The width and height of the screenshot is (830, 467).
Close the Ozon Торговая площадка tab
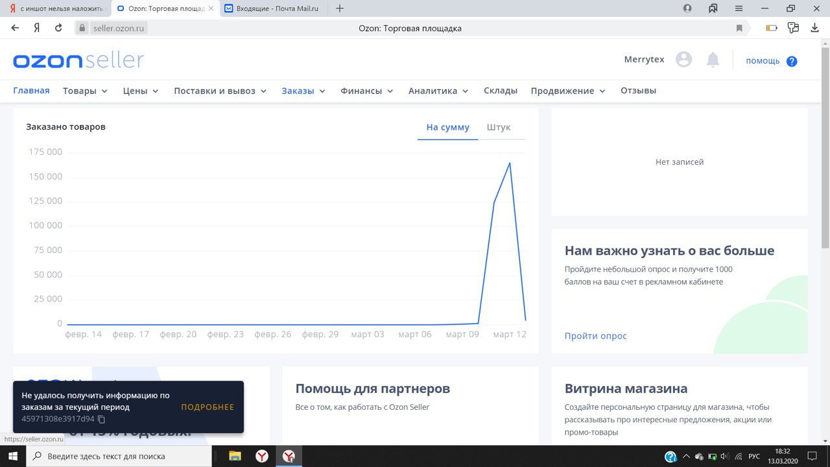click(x=210, y=8)
